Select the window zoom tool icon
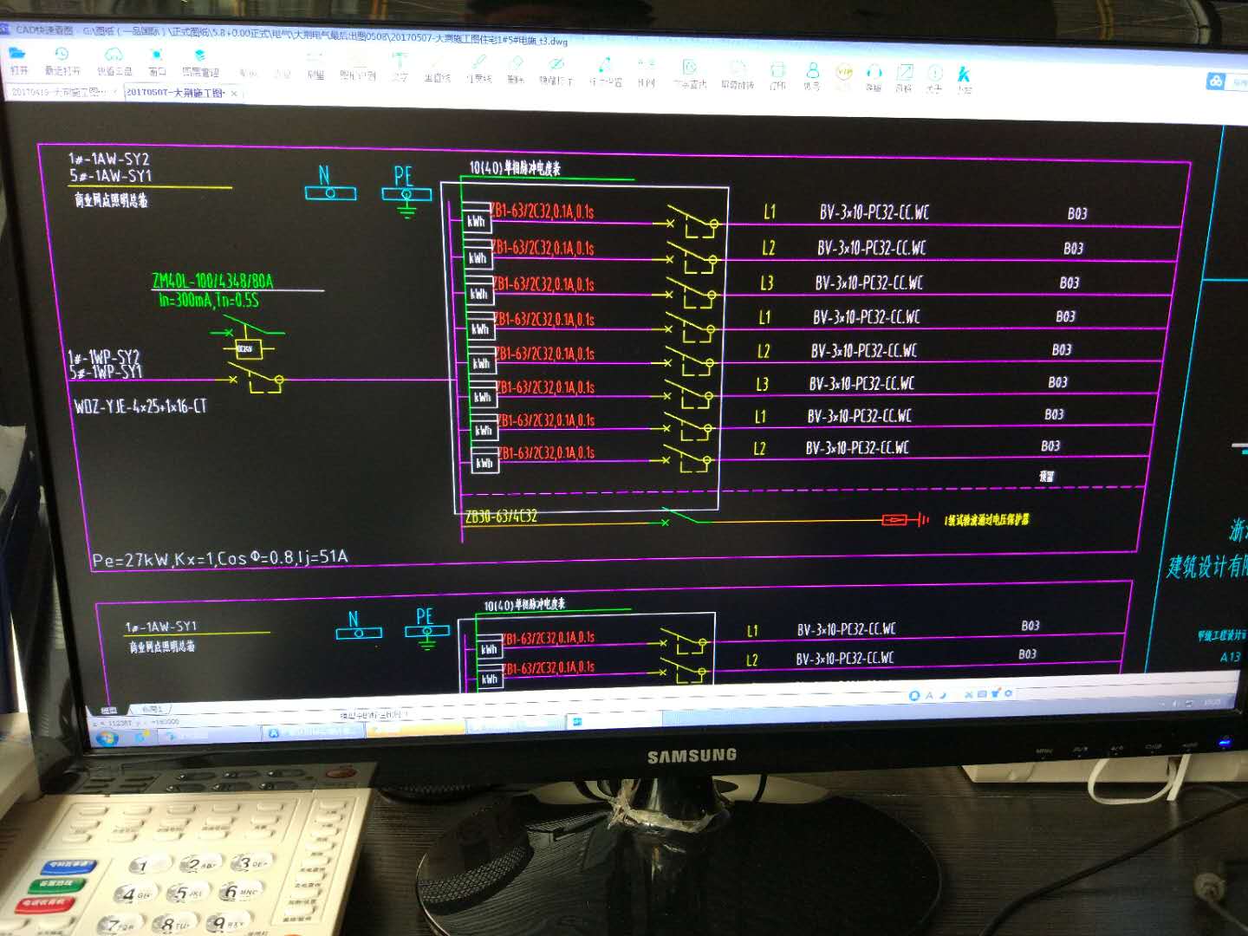 pos(157,55)
